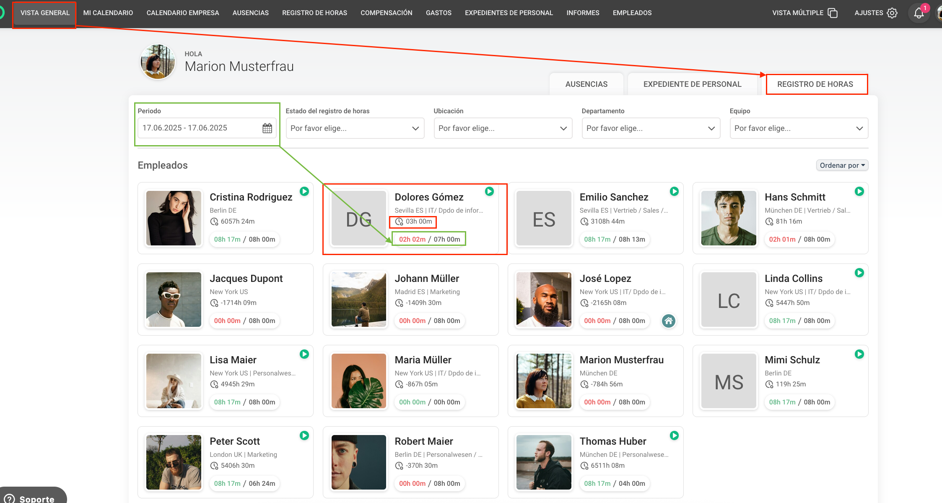Click the clock balance icon for Dolores Gómez
The width and height of the screenshot is (942, 503).
tap(399, 222)
